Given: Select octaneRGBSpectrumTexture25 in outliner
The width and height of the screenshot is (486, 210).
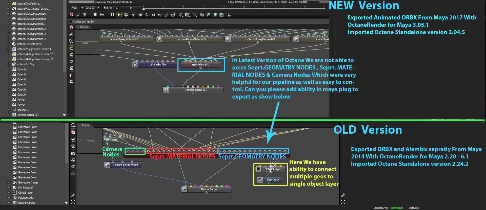Looking at the screenshot, I should point(36,54).
